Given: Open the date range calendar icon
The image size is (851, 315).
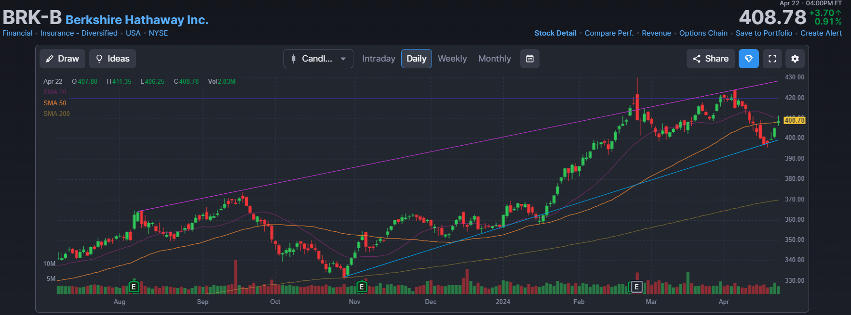Looking at the screenshot, I should [x=530, y=59].
